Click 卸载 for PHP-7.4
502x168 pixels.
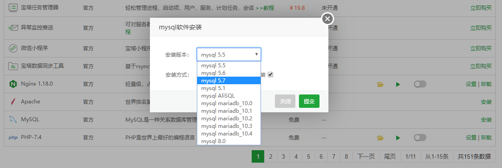click(x=486, y=138)
